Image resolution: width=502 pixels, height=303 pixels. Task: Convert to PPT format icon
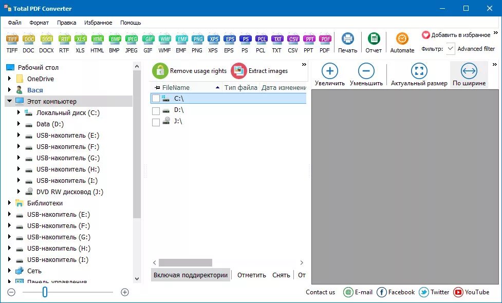[x=309, y=39]
